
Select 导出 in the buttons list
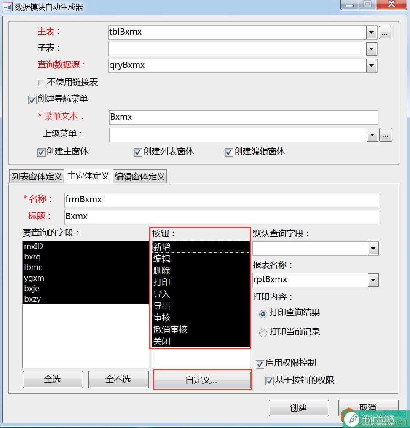201,306
